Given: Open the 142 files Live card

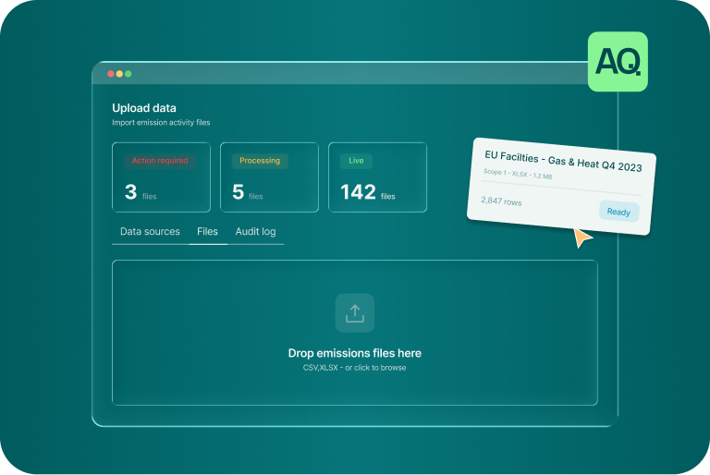Looking at the screenshot, I should tap(377, 177).
